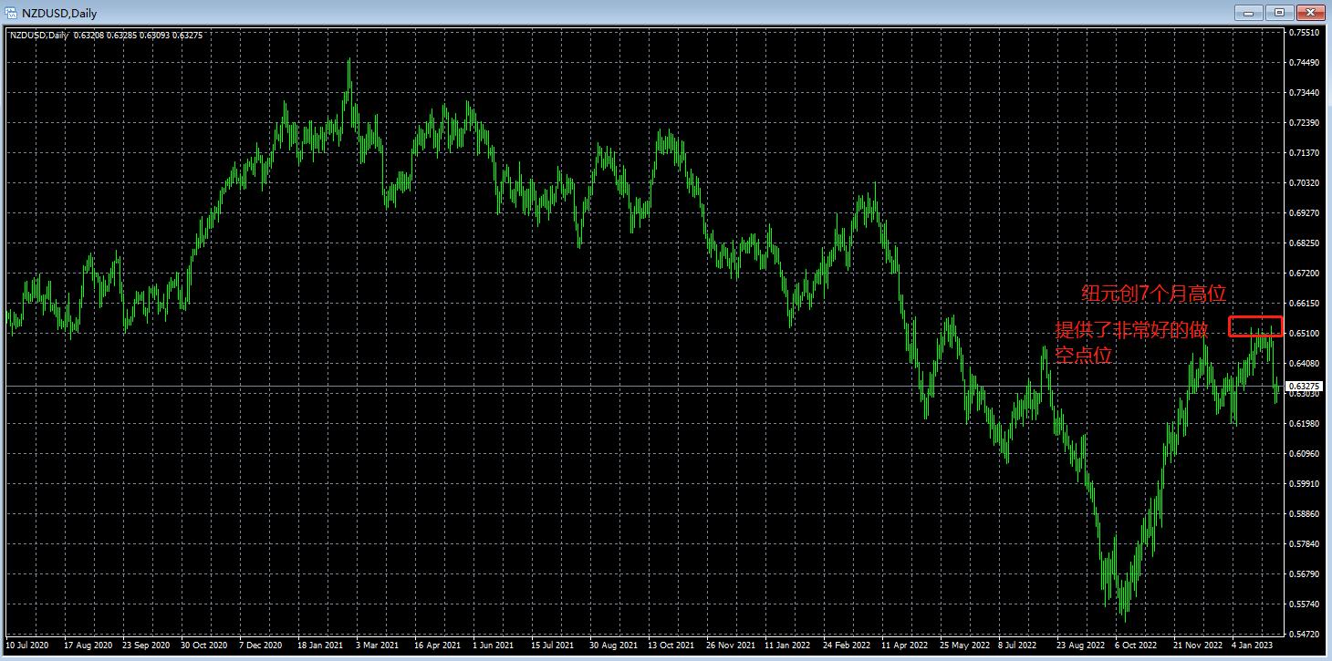This screenshot has width=1332, height=661.
Task: Click the 10 Jul 2020 date label
Action: 26,646
